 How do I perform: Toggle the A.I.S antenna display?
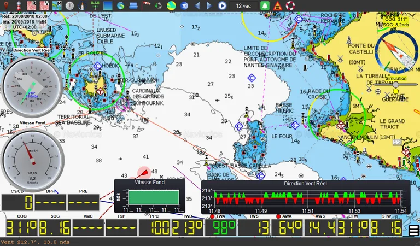point(95,5)
